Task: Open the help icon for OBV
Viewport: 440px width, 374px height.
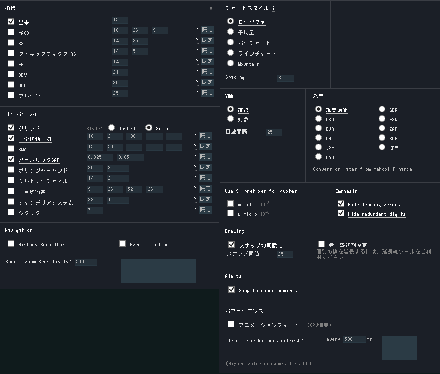Action: (x=197, y=72)
